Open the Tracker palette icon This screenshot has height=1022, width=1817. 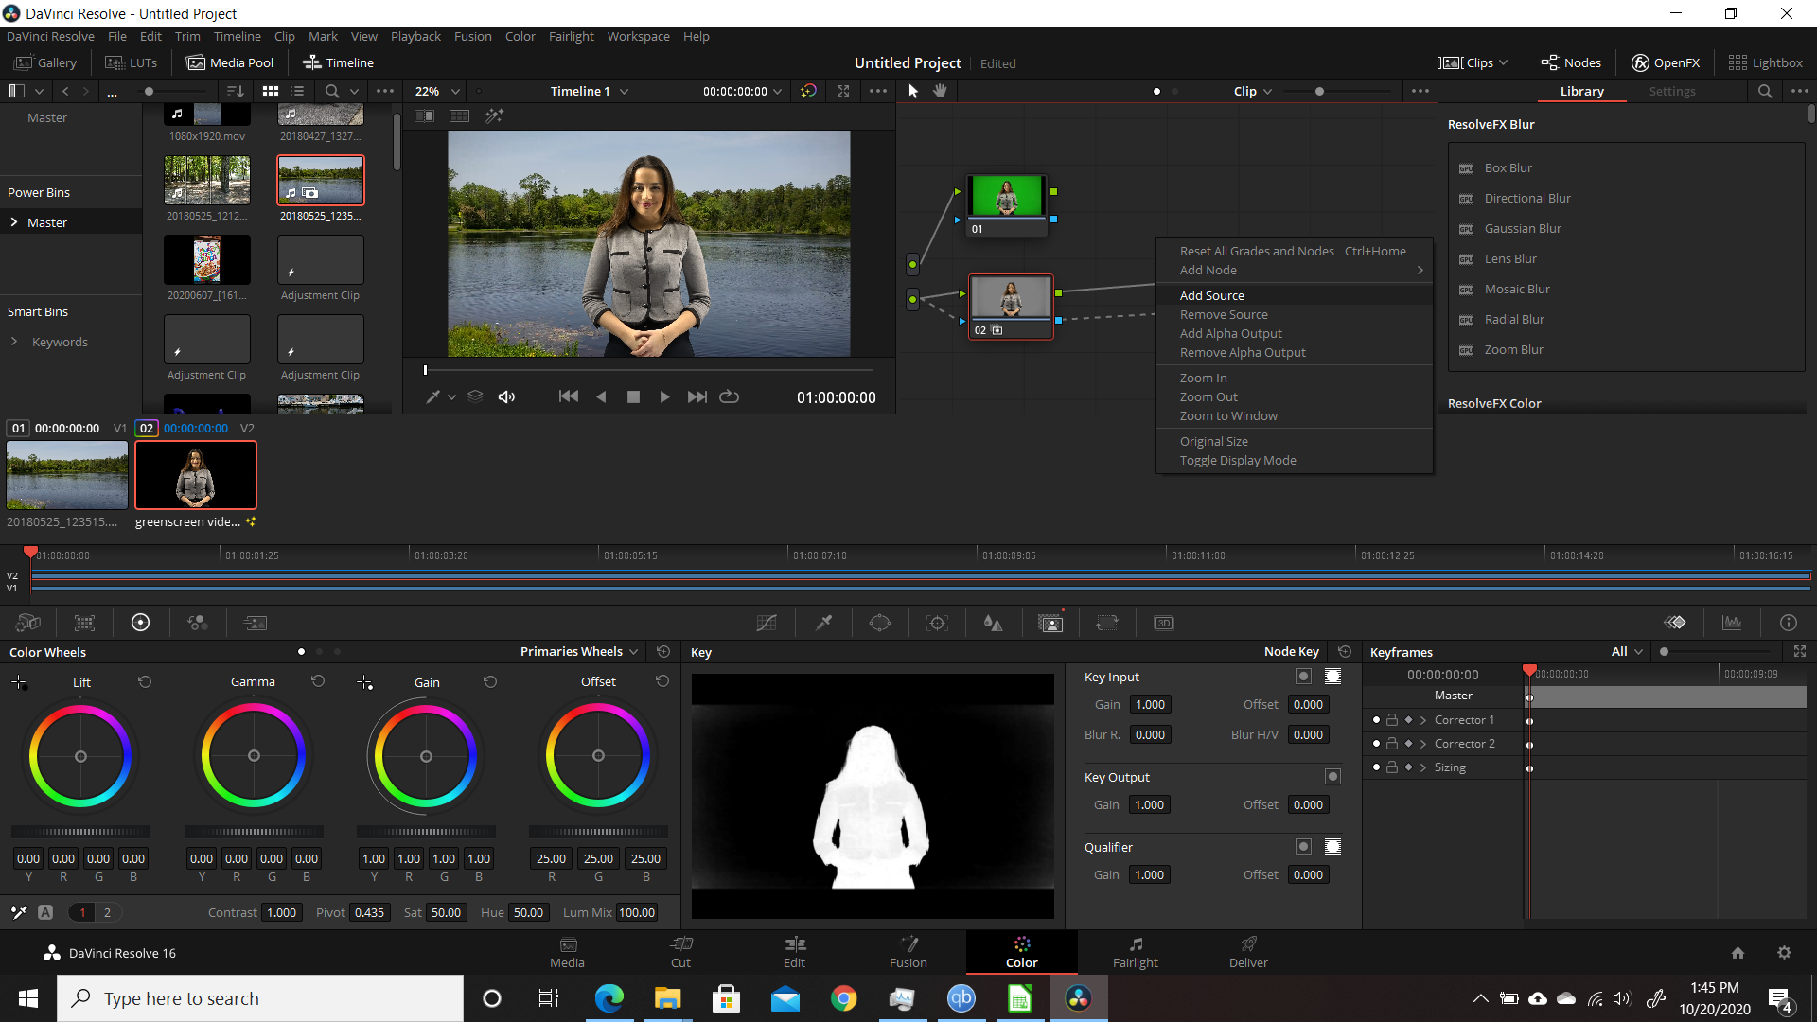(x=937, y=623)
